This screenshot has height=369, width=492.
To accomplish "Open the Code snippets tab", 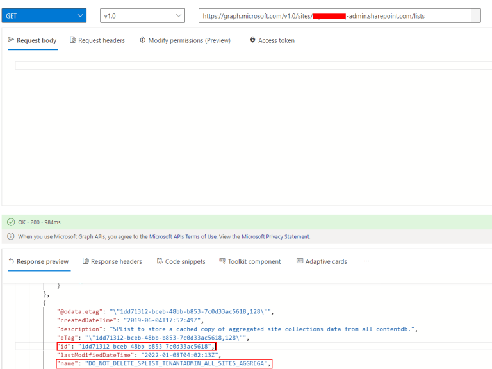I will pyautogui.click(x=181, y=261).
